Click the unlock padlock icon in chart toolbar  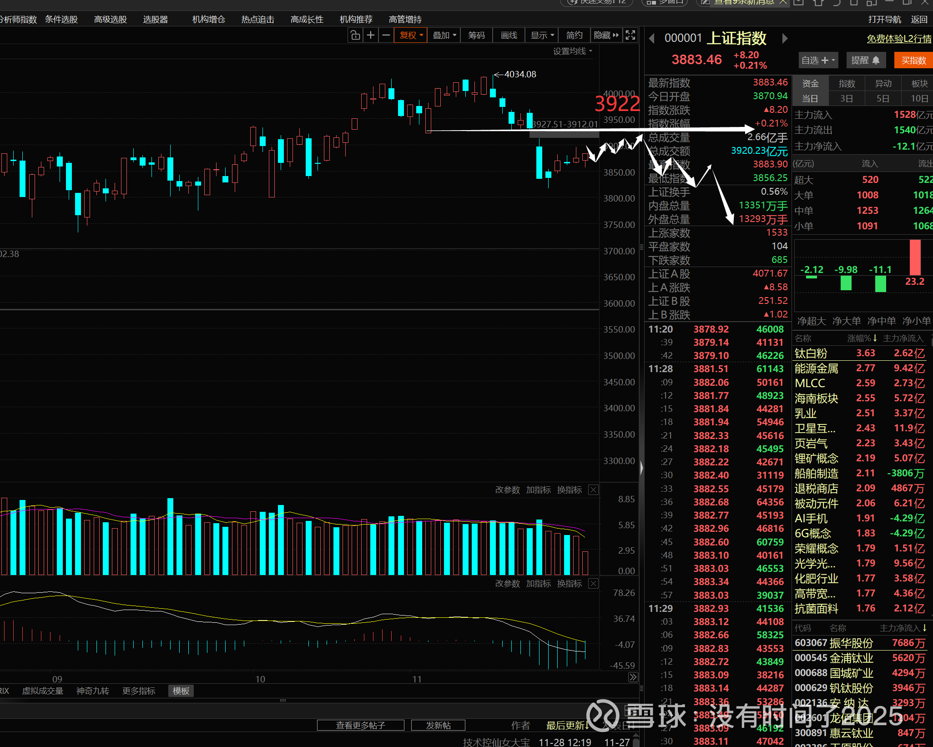355,35
